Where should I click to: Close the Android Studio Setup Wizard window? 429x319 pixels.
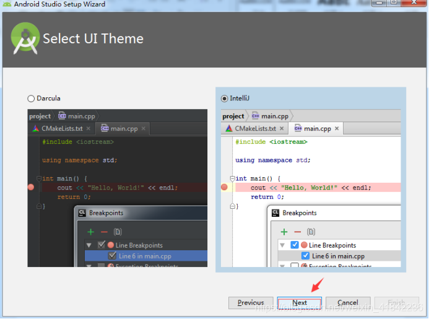pyautogui.click(x=414, y=2)
